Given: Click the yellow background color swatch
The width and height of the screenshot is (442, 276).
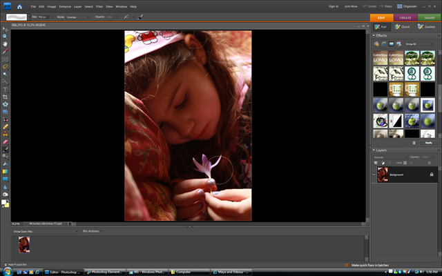Looking at the screenshot, I should click(7, 205).
